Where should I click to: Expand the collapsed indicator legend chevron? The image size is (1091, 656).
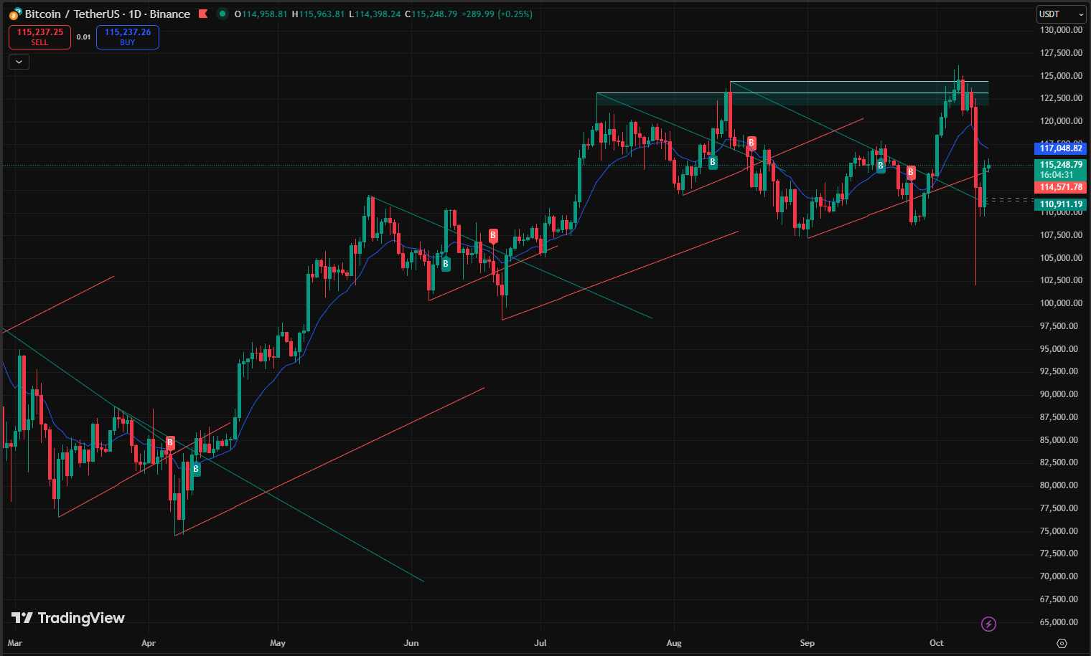tap(19, 62)
